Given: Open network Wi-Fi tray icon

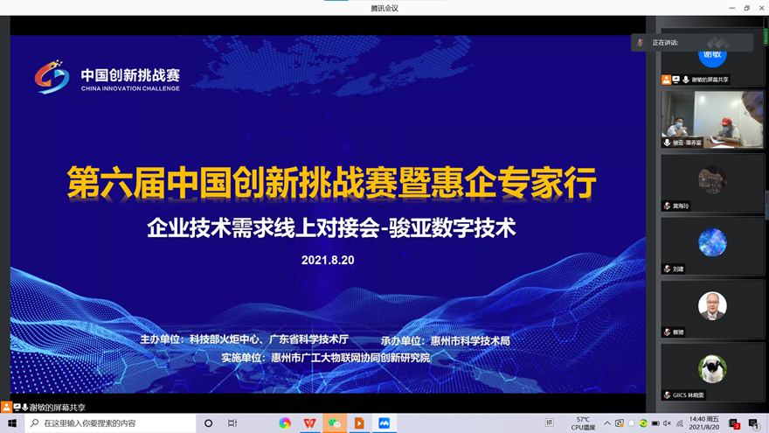Looking at the screenshot, I should pos(679,423).
